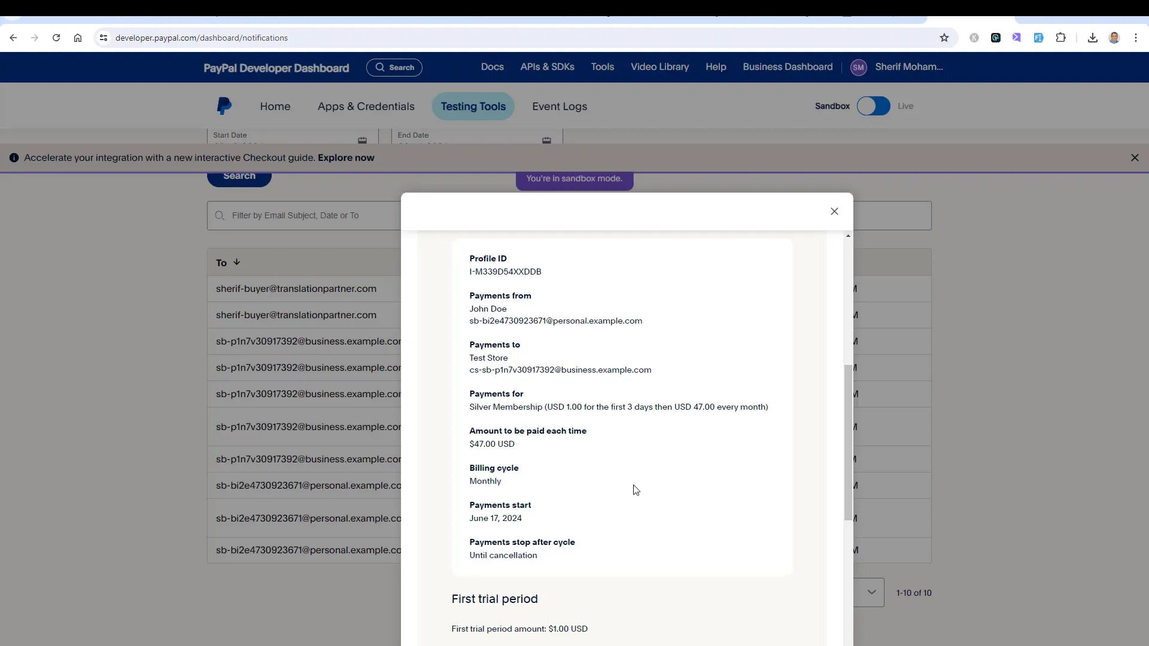
Task: Open the Chrome three-dot menu
Action: [1136, 38]
